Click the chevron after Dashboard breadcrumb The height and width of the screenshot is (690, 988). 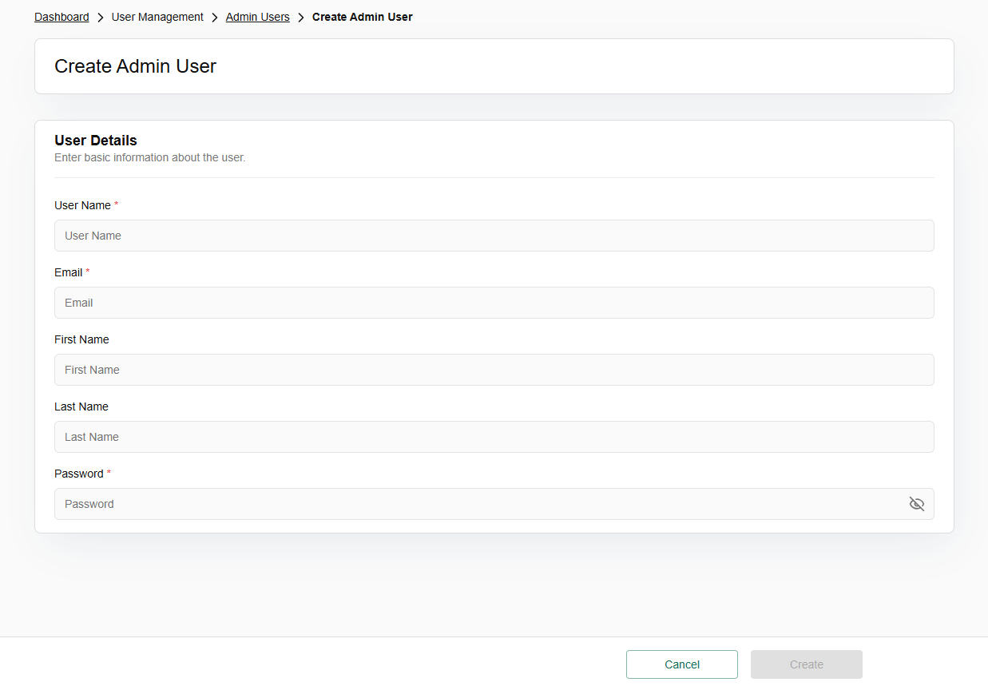pyautogui.click(x=101, y=17)
